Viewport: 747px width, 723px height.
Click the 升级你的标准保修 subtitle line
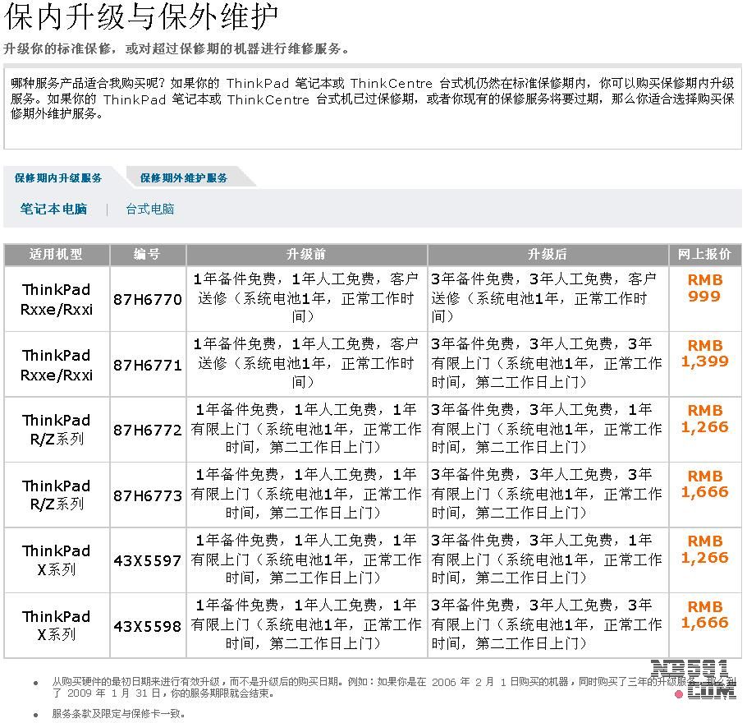tap(176, 48)
